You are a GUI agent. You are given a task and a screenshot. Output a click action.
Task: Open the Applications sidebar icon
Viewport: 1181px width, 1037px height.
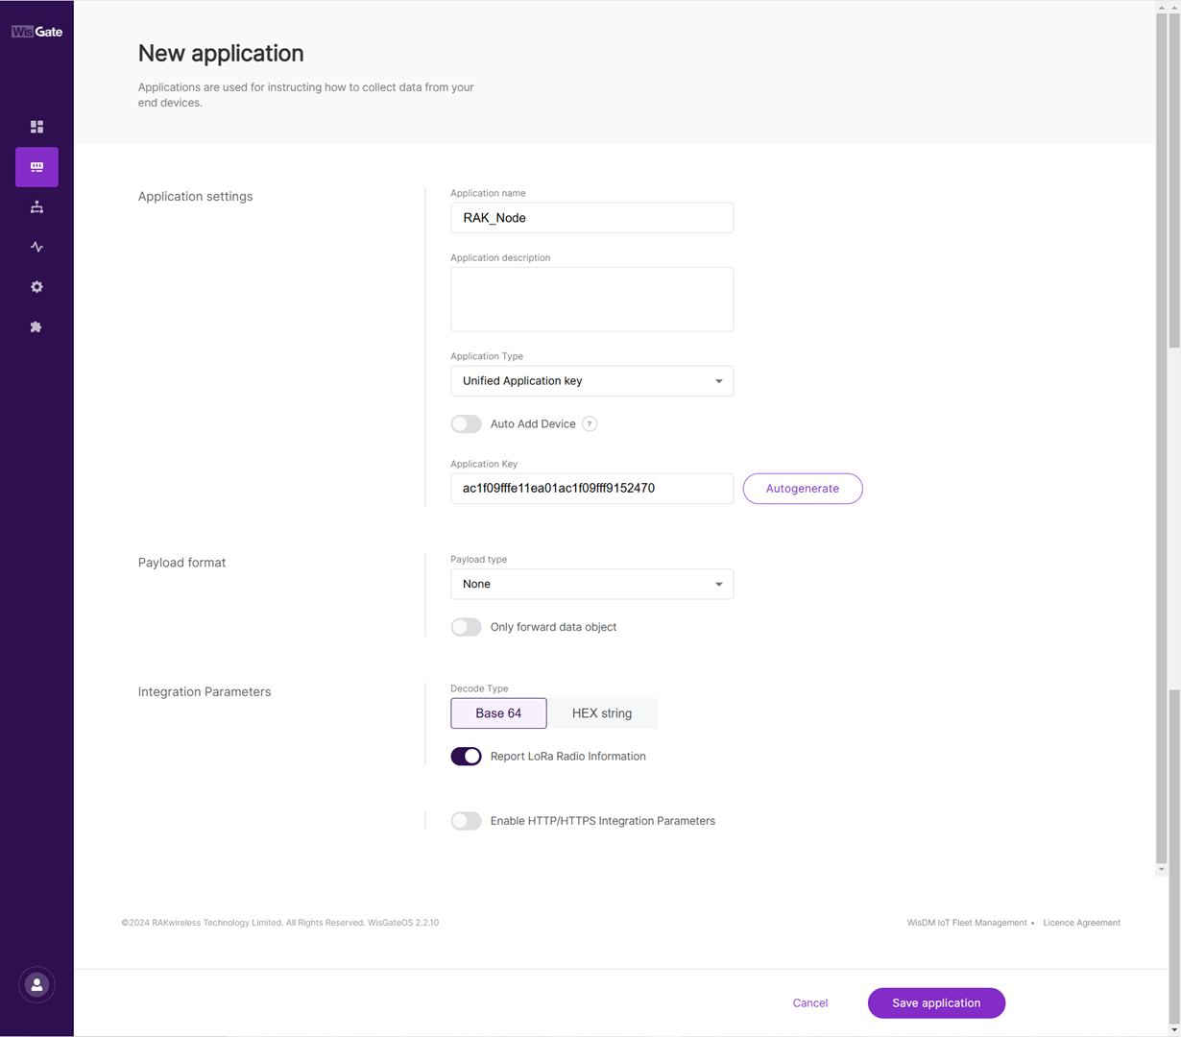pos(36,167)
